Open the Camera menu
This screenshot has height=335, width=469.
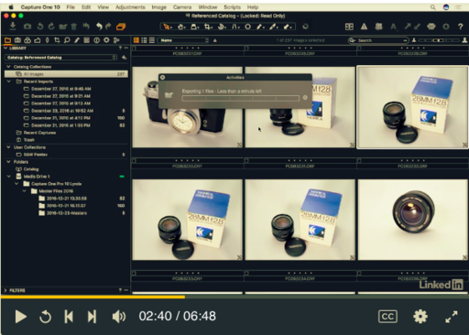point(182,7)
